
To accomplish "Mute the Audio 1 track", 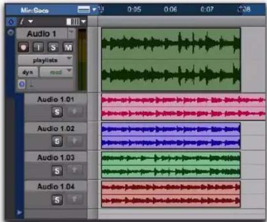I will tap(68, 47).
